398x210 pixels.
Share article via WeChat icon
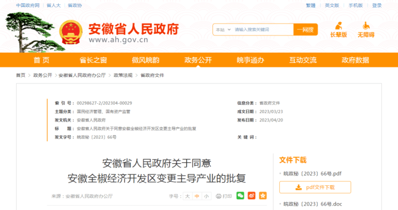point(240,195)
